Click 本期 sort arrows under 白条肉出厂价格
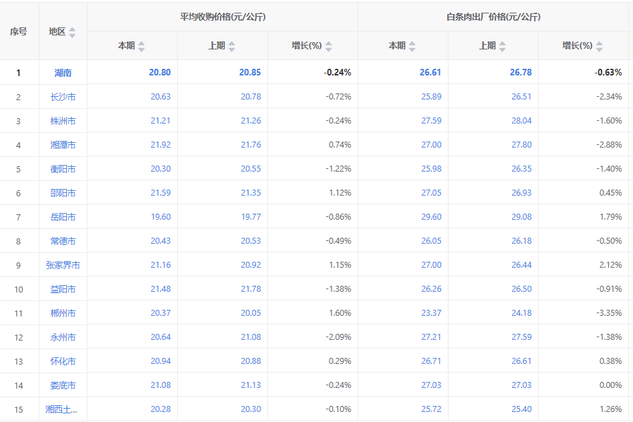The height and width of the screenshot is (422, 633). click(412, 46)
